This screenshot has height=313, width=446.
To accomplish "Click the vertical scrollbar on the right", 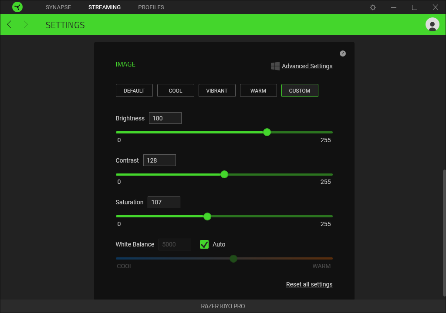I will 444,230.
